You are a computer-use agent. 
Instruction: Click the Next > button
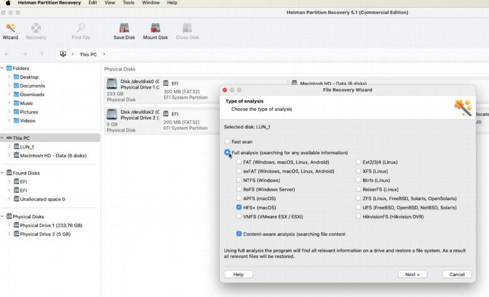tap(413, 274)
